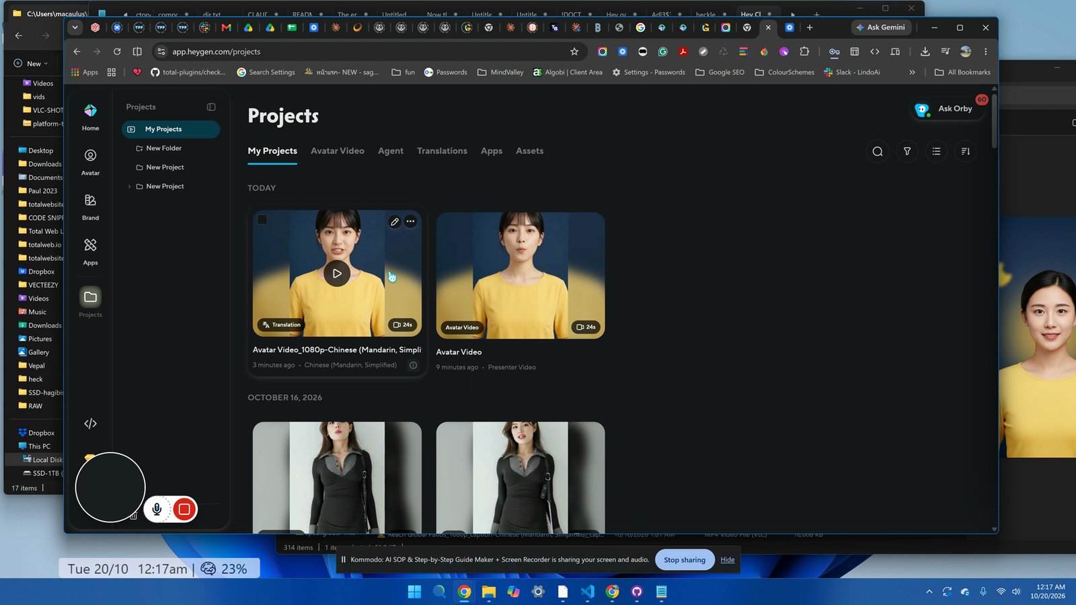The height and width of the screenshot is (605, 1076).
Task: Open Apps section in sidebar
Action: coord(90,252)
